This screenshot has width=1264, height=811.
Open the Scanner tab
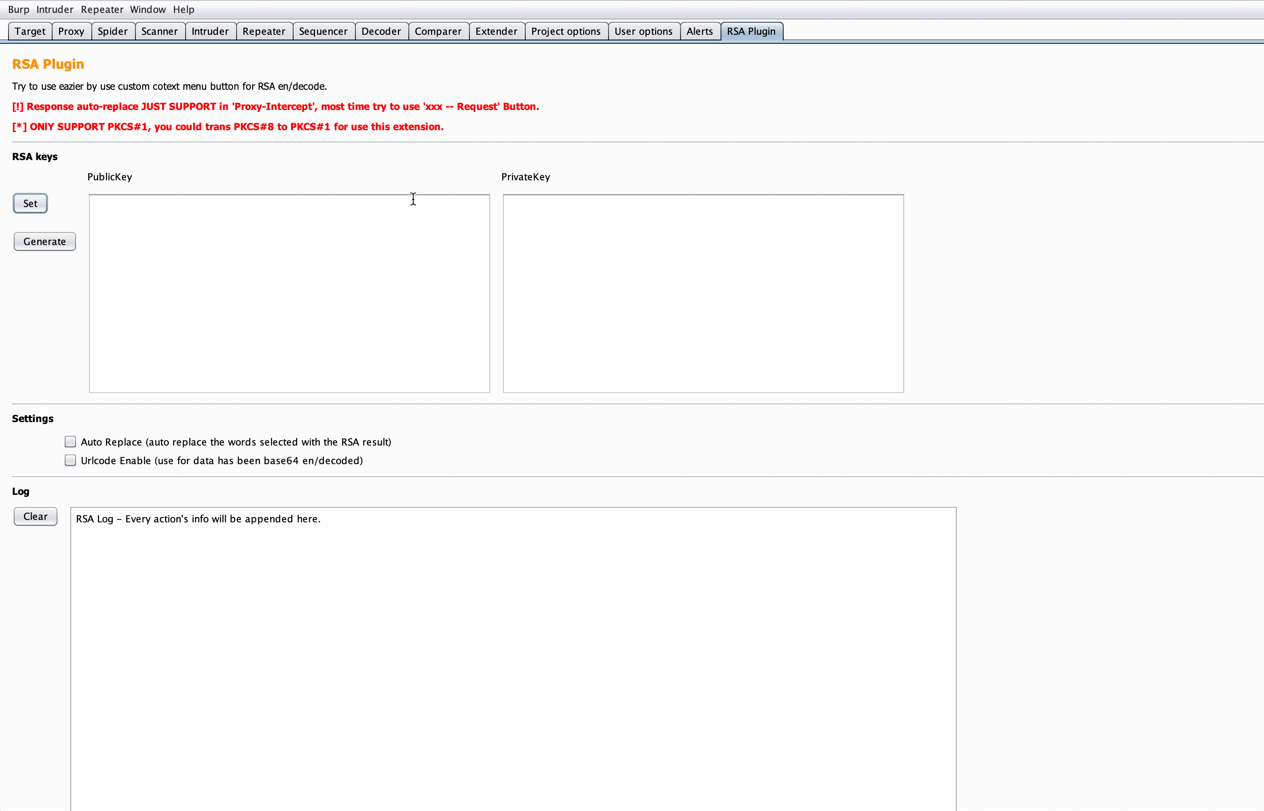160,31
